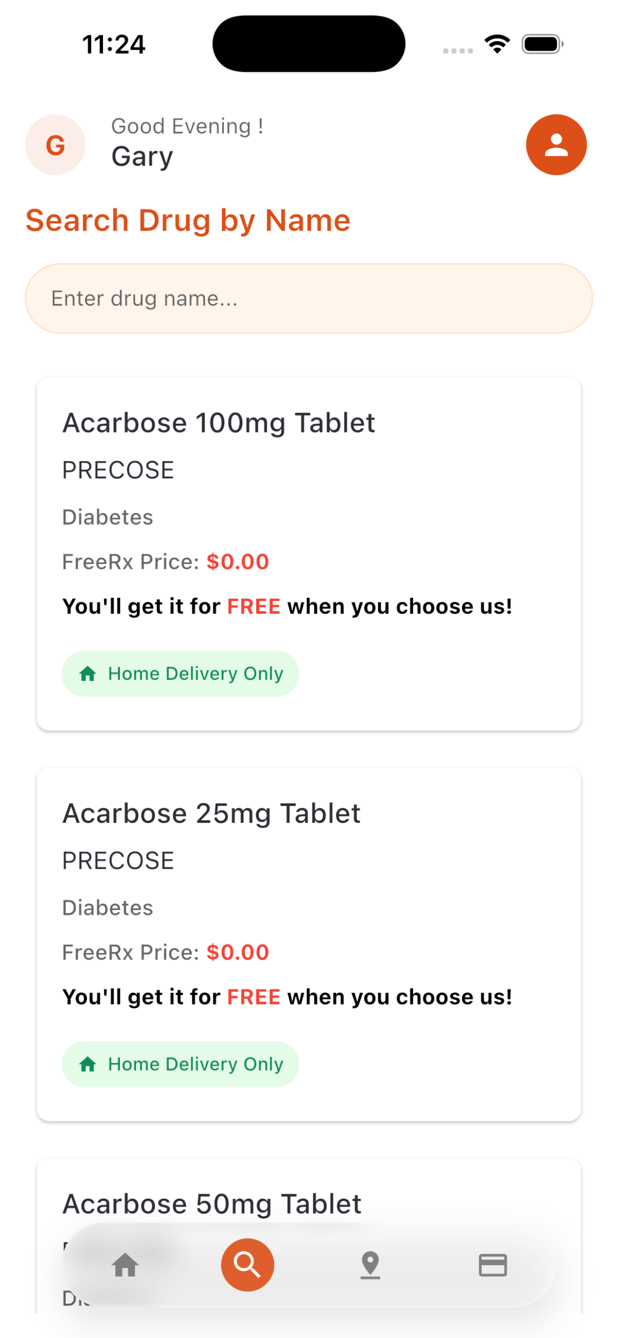Tap Home Delivery Only badge for 100mg
The image size is (618, 1338).
point(180,673)
